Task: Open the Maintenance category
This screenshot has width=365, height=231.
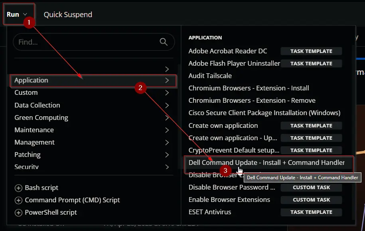Action: 92,130
